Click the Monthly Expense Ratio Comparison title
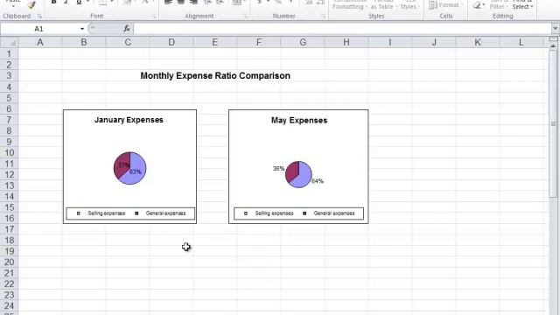560x315 pixels. [215, 76]
